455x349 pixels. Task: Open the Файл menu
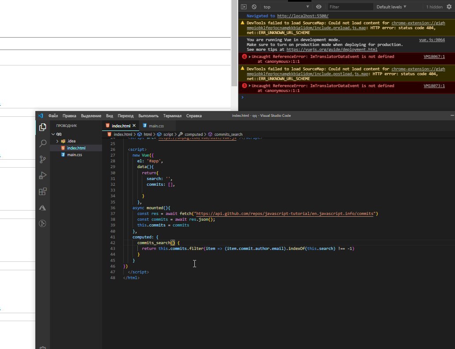(x=53, y=115)
